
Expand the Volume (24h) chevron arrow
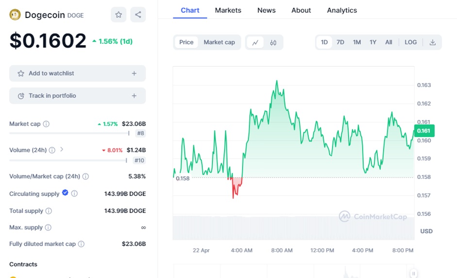pyautogui.click(x=62, y=150)
